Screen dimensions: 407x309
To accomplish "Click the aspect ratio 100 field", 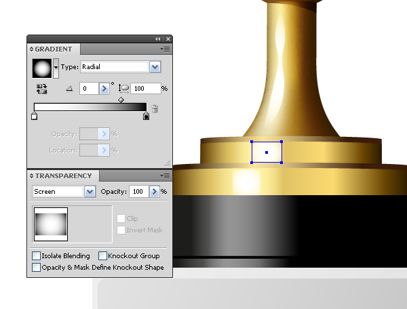I will click(146, 89).
